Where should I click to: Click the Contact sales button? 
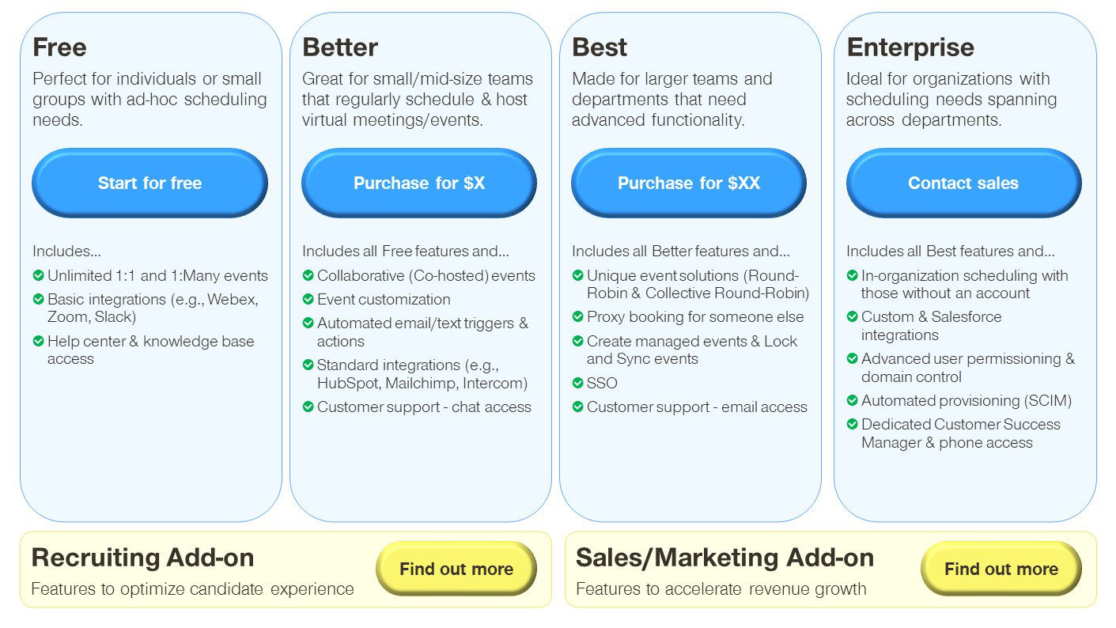(963, 183)
